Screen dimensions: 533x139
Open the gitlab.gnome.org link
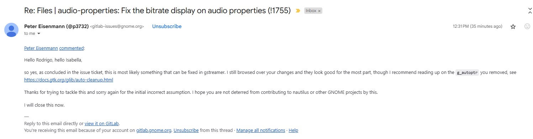point(154,130)
